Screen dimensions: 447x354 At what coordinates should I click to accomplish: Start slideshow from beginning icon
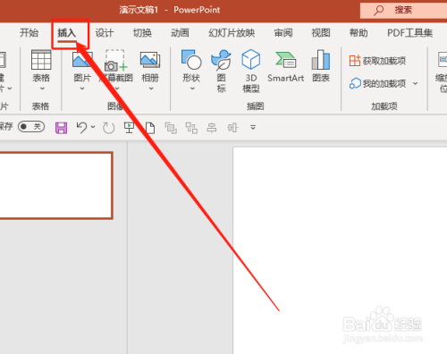[129, 128]
